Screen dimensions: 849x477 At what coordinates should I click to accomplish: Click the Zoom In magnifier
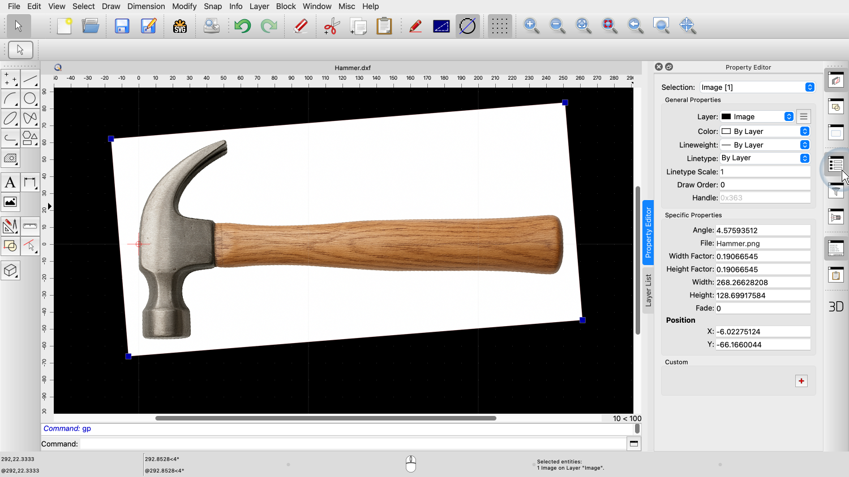(x=531, y=25)
